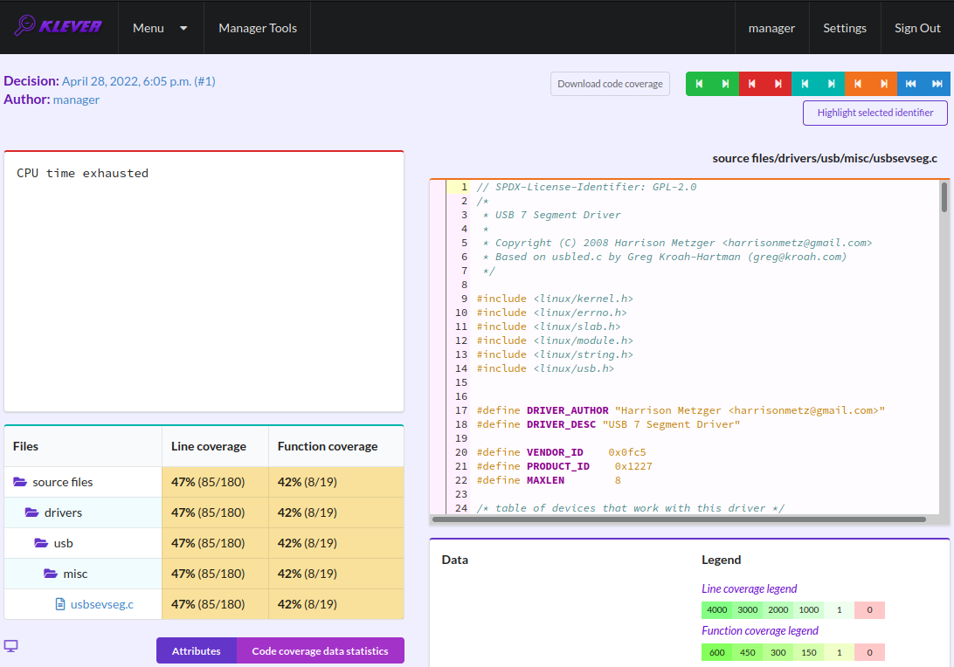The height and width of the screenshot is (667, 954).
Task: Click the monitor icon at bottom left
Action: tap(11, 646)
